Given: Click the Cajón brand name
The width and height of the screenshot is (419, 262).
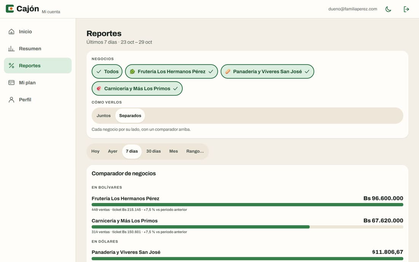Looking at the screenshot, I should (x=27, y=9).
